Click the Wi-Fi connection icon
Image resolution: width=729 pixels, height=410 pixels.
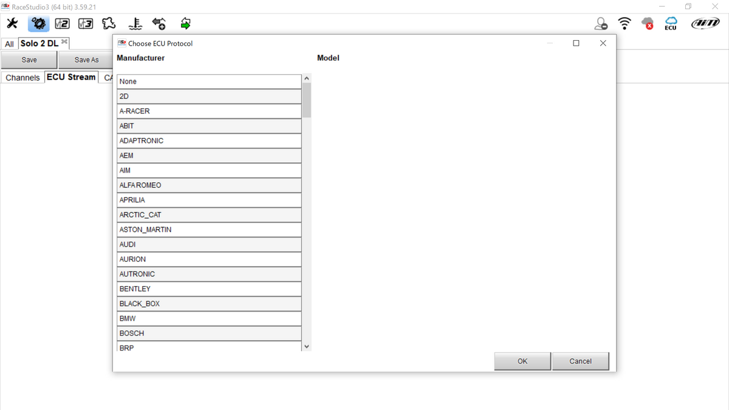click(625, 24)
